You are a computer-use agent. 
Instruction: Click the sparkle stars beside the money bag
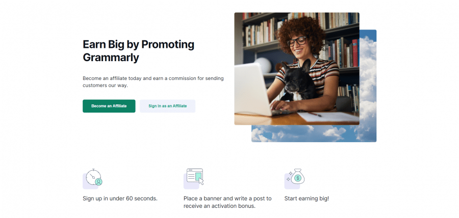(x=290, y=176)
